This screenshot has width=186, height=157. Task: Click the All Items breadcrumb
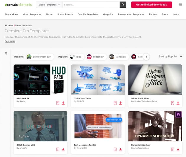9,25
